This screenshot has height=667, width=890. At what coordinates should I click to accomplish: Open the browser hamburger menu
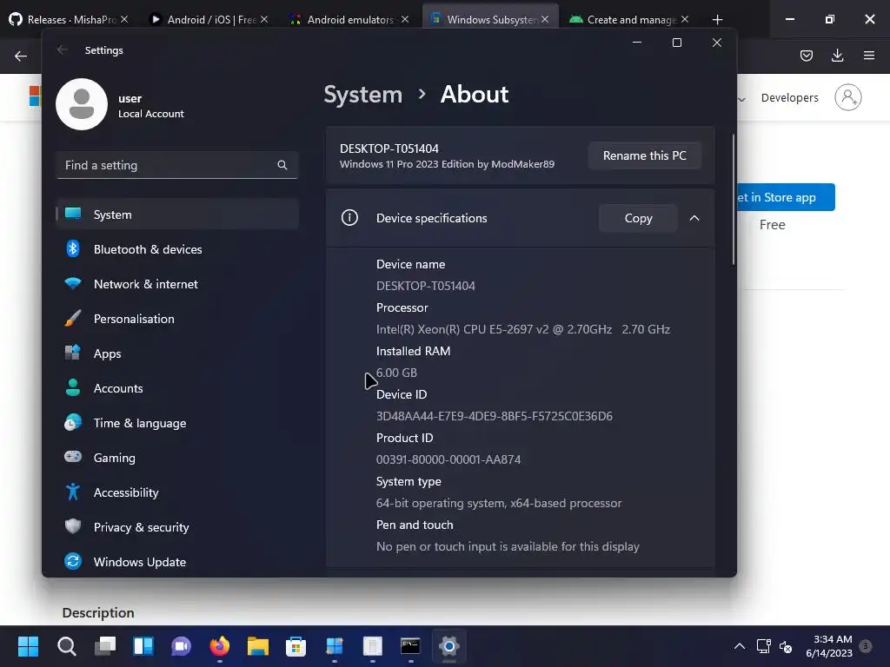coord(869,56)
